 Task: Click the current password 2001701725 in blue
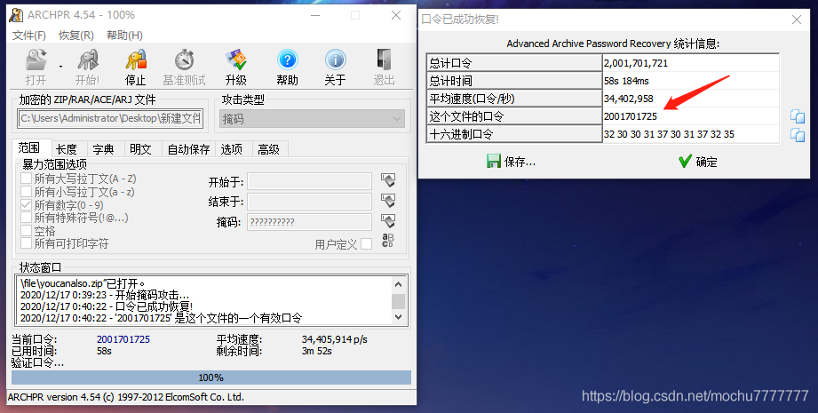point(123,339)
